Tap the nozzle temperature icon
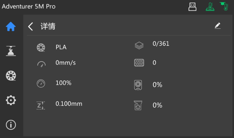Viewport: 234px width, 138px height. click(224, 6)
